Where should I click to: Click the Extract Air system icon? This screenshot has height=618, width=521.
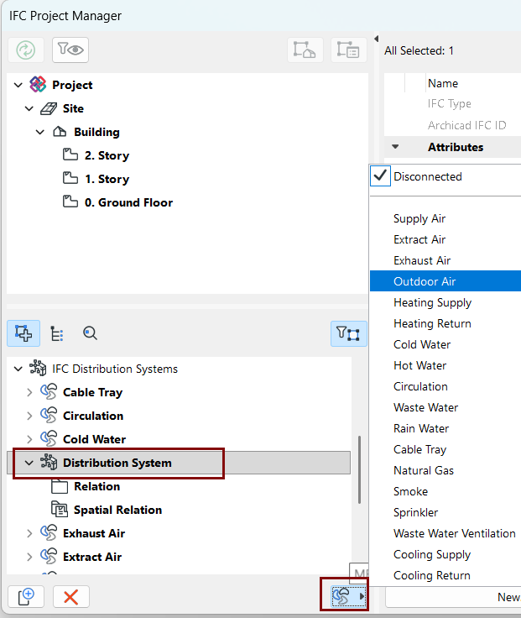tap(49, 556)
